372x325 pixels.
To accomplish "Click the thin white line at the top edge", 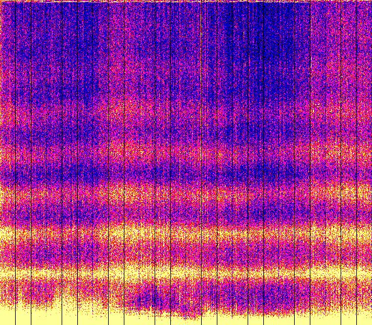I will (x=186, y=2).
